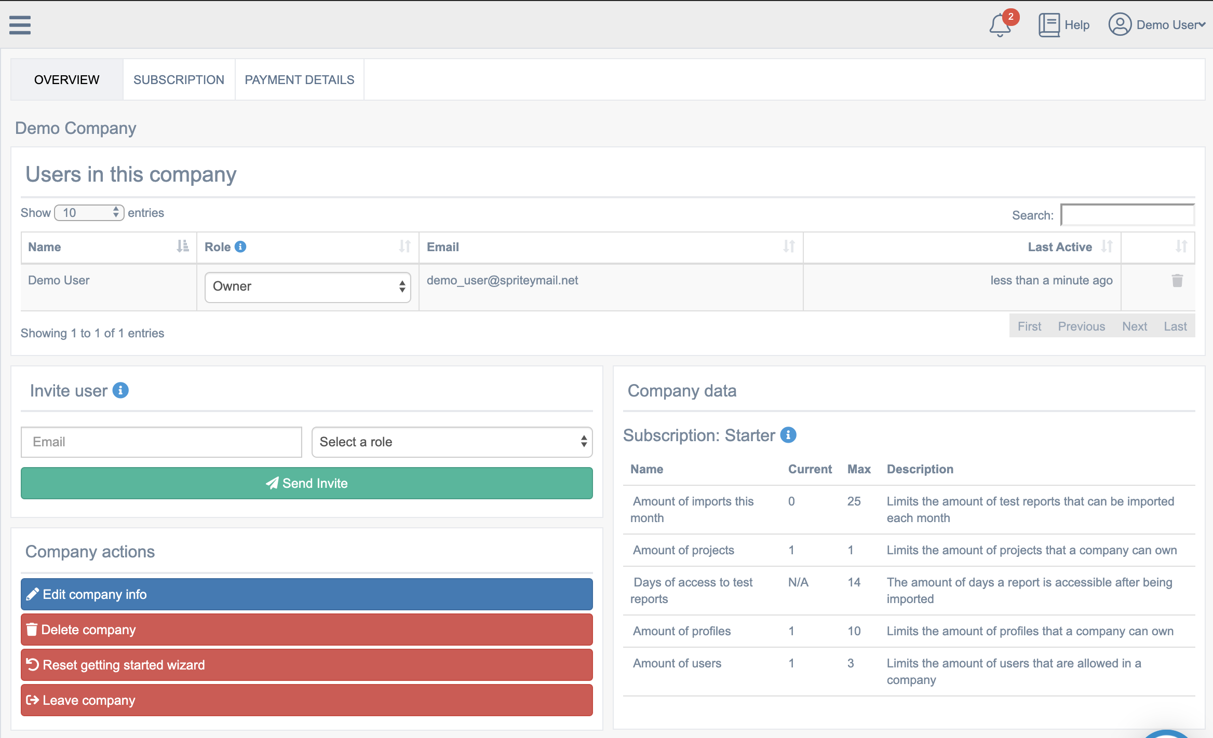Click the Leave company button

pos(306,700)
